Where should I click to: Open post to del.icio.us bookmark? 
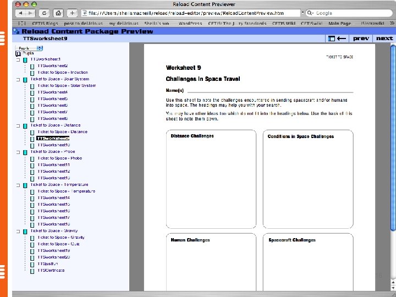(x=84, y=24)
